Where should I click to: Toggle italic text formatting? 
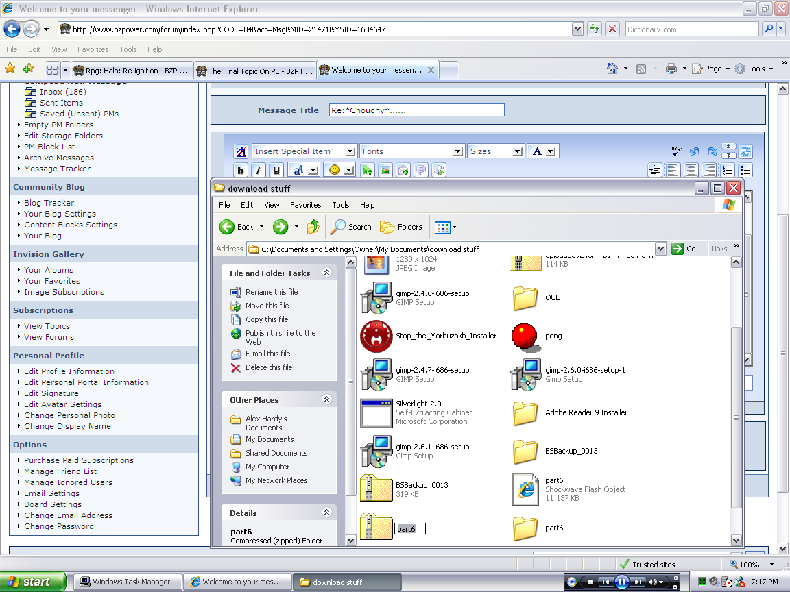259,170
